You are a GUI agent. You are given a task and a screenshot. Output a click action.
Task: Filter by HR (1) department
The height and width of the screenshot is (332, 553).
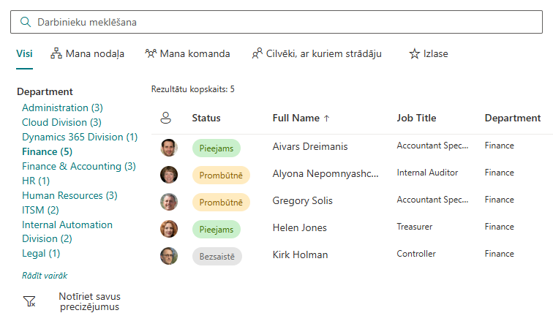pos(36,181)
